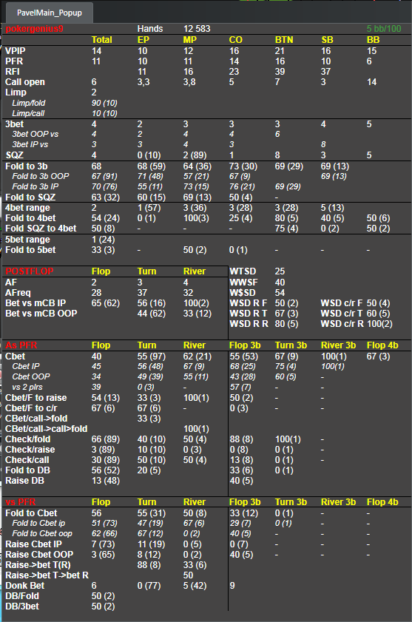The width and height of the screenshot is (412, 622).
Task: Click the Limp/call stat label
Action: [x=28, y=113]
